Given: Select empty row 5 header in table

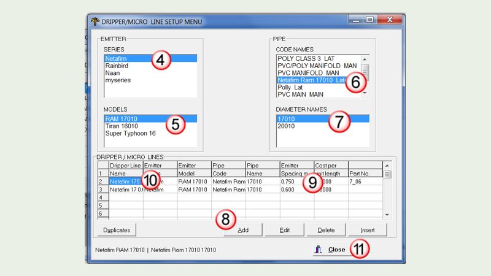Looking at the screenshot, I should click(x=103, y=205).
